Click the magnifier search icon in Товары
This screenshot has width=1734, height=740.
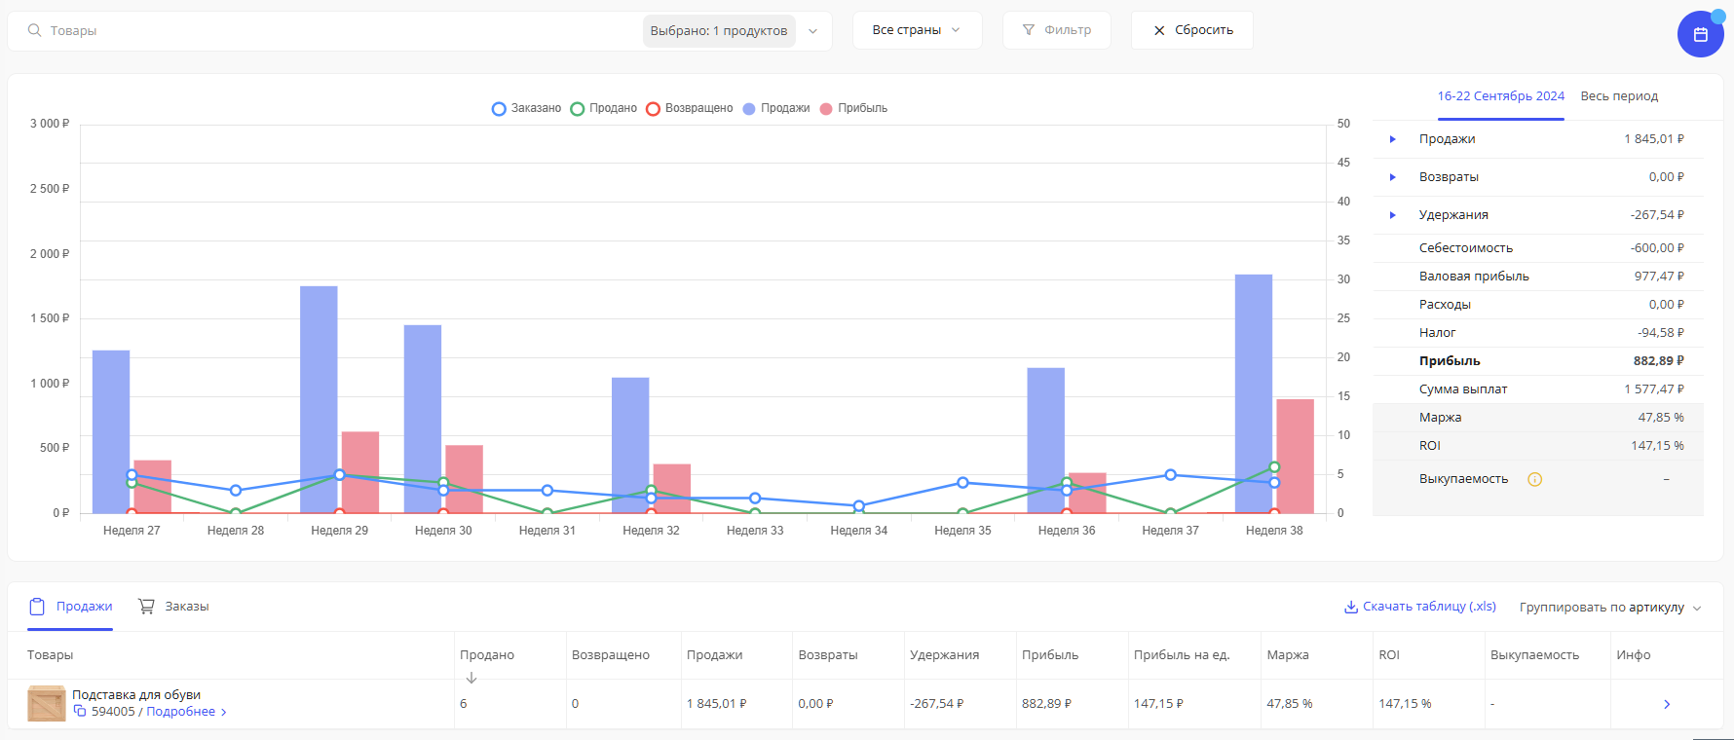35,31
